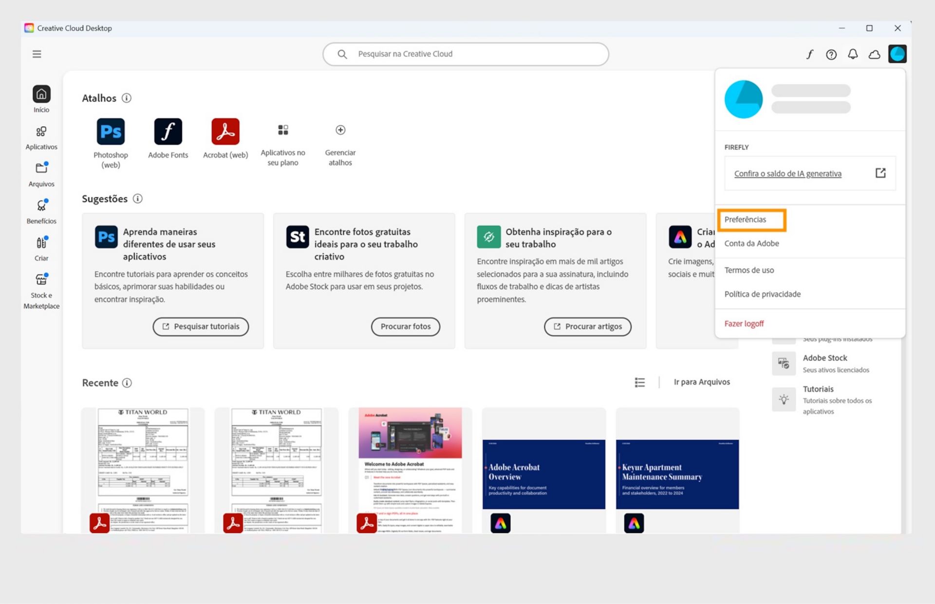Open Termos de uso menu item

(749, 270)
